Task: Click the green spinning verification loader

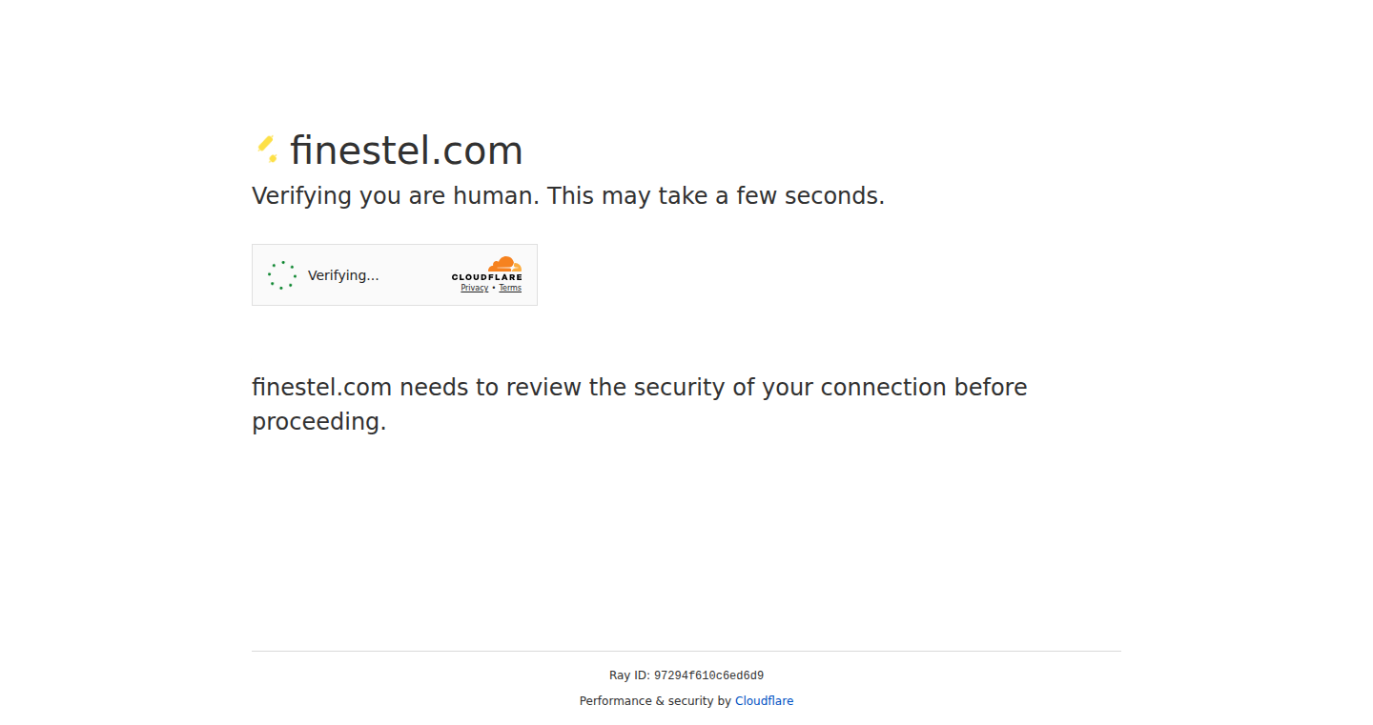Action: coord(282,275)
